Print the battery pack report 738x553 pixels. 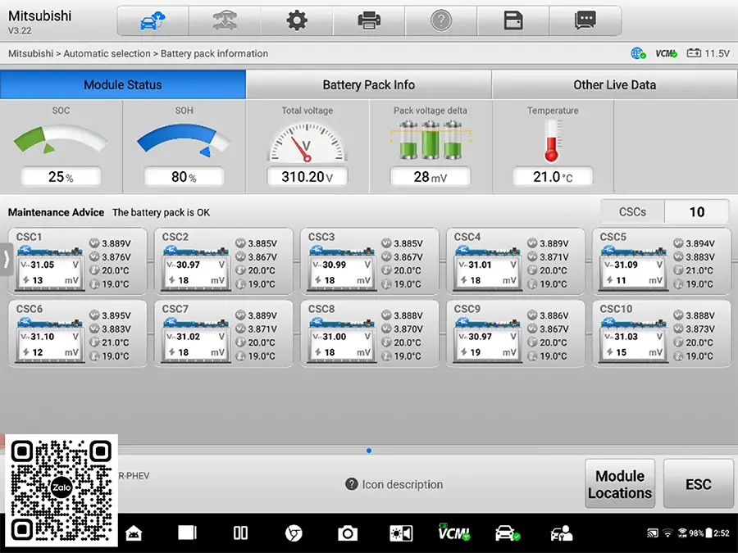click(369, 20)
